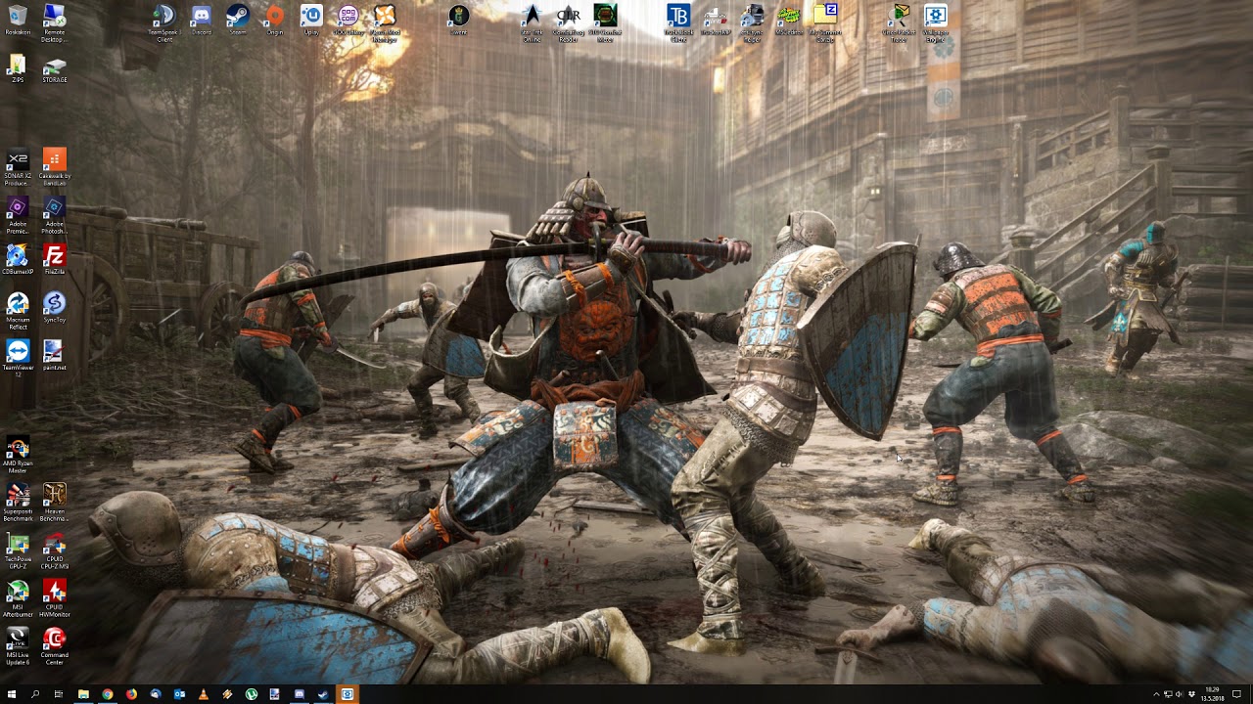The image size is (1253, 704).
Task: Click the Windows Start button
Action: (x=12, y=694)
